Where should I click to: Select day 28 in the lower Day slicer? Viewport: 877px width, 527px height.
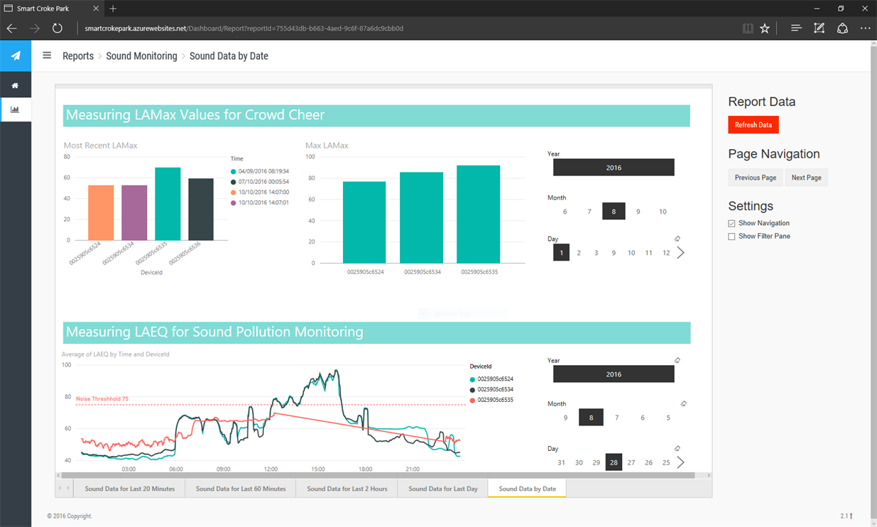coord(614,462)
